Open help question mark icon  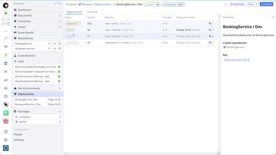coord(6,139)
